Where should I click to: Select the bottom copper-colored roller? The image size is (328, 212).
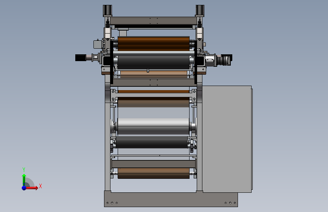(x=154, y=174)
